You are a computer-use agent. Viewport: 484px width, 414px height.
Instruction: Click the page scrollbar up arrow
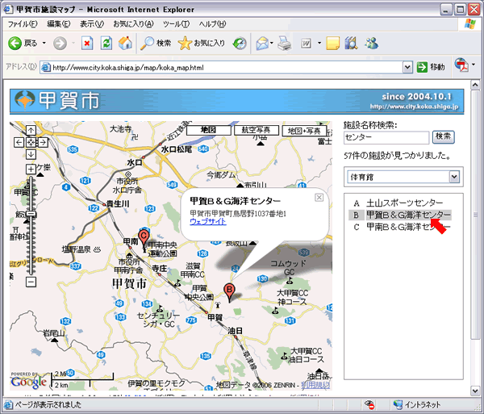tap(475, 85)
